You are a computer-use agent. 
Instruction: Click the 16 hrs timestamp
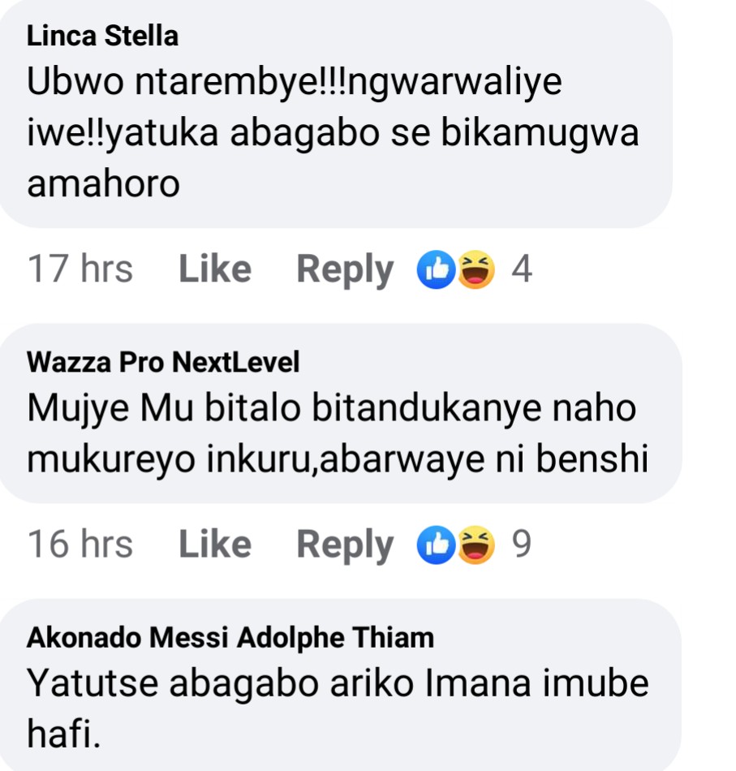(80, 545)
